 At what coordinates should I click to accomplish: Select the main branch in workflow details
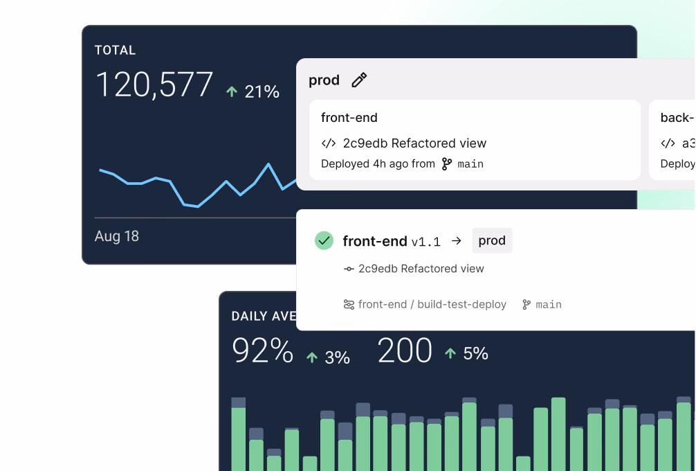pos(549,304)
